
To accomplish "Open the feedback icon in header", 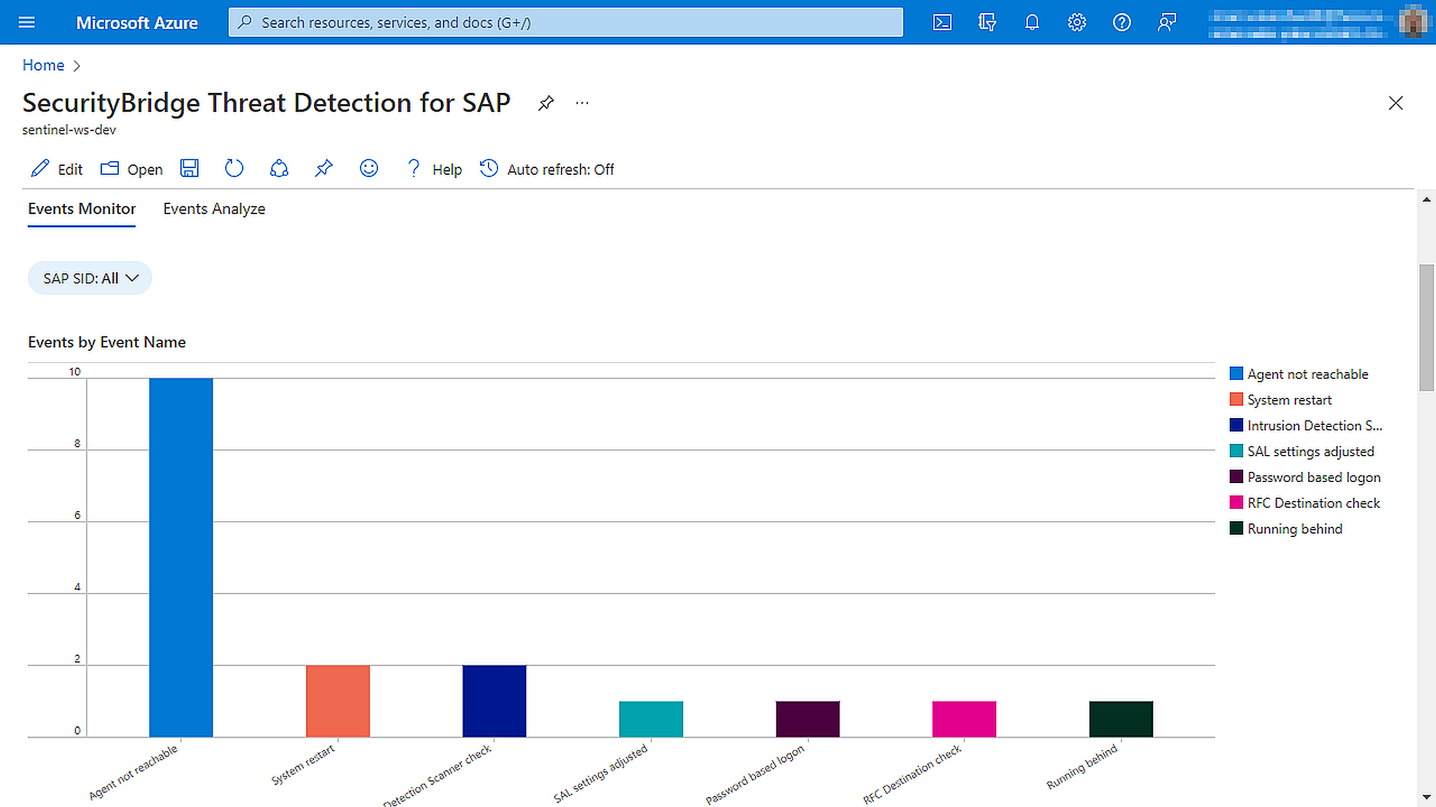I will (x=1166, y=22).
